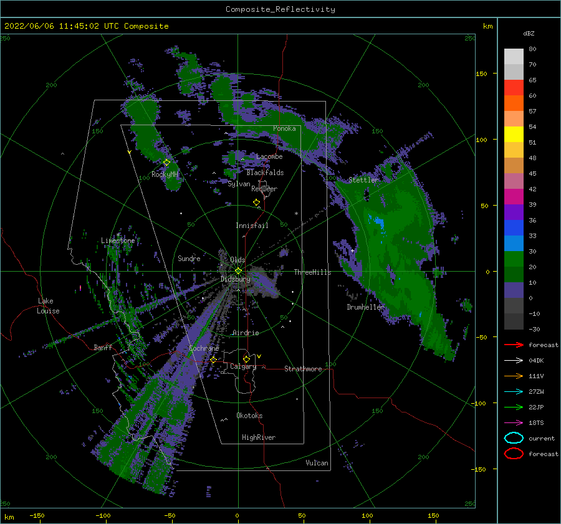Click the blue 30+ dBZ core near Stettler
The width and height of the screenshot is (561, 524).
coord(379,223)
